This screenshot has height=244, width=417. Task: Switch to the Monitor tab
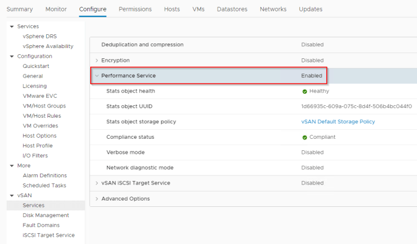click(56, 9)
